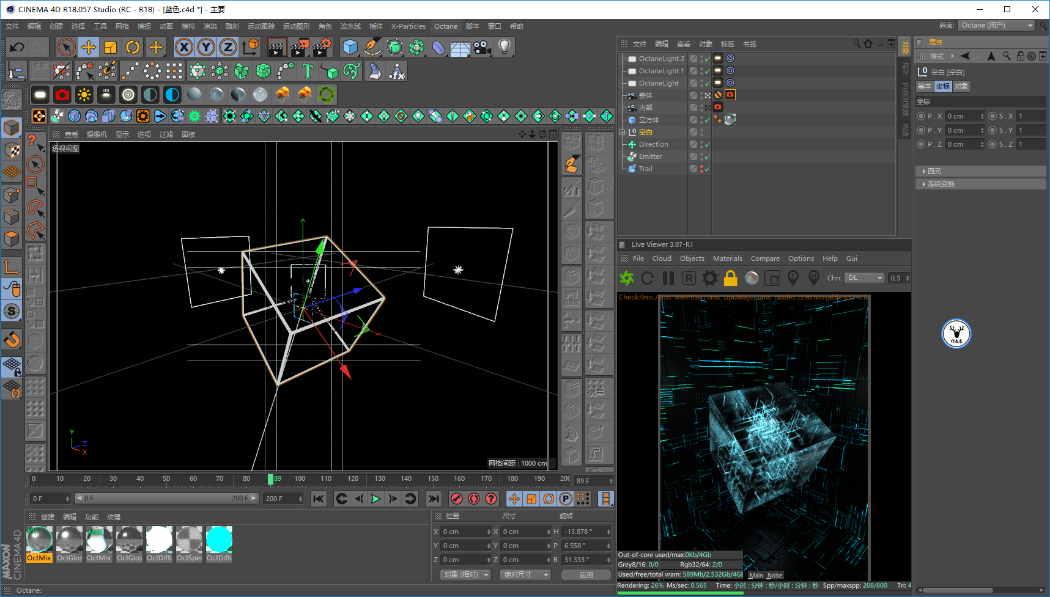
Task: Toggle lock resolution in Live Viewer
Action: pyautogui.click(x=731, y=278)
